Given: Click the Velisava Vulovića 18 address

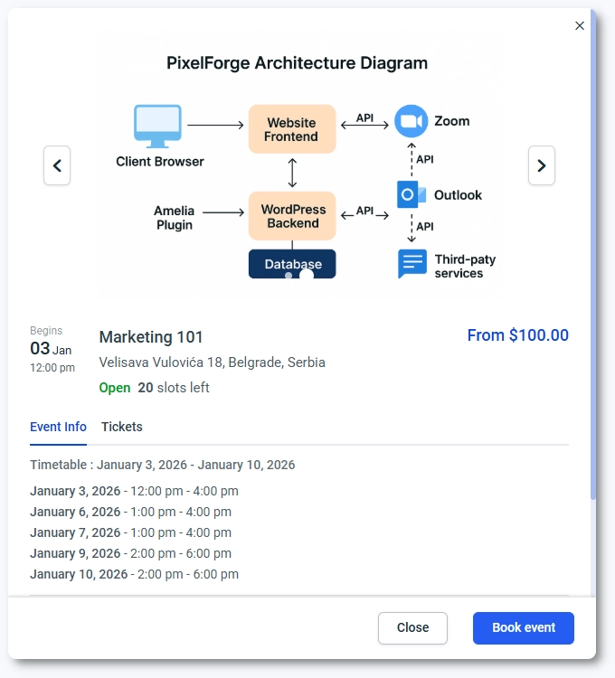Looking at the screenshot, I should coord(212,363).
